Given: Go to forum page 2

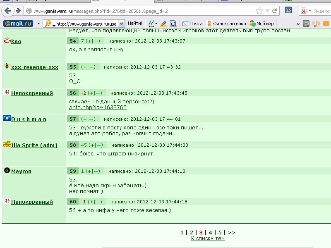Looking at the screenshot, I should tap(191, 233).
